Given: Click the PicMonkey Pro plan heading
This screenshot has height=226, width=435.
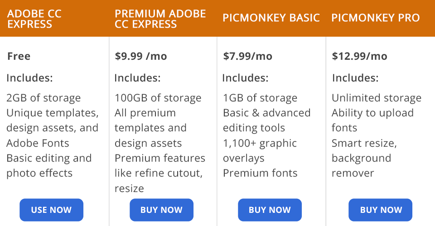Looking at the screenshot, I should pos(375,18).
